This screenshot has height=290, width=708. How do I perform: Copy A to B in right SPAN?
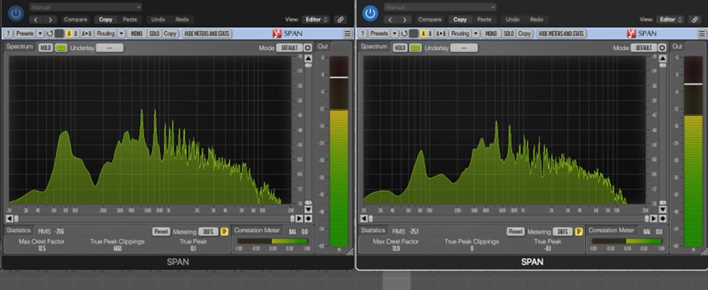(441, 34)
